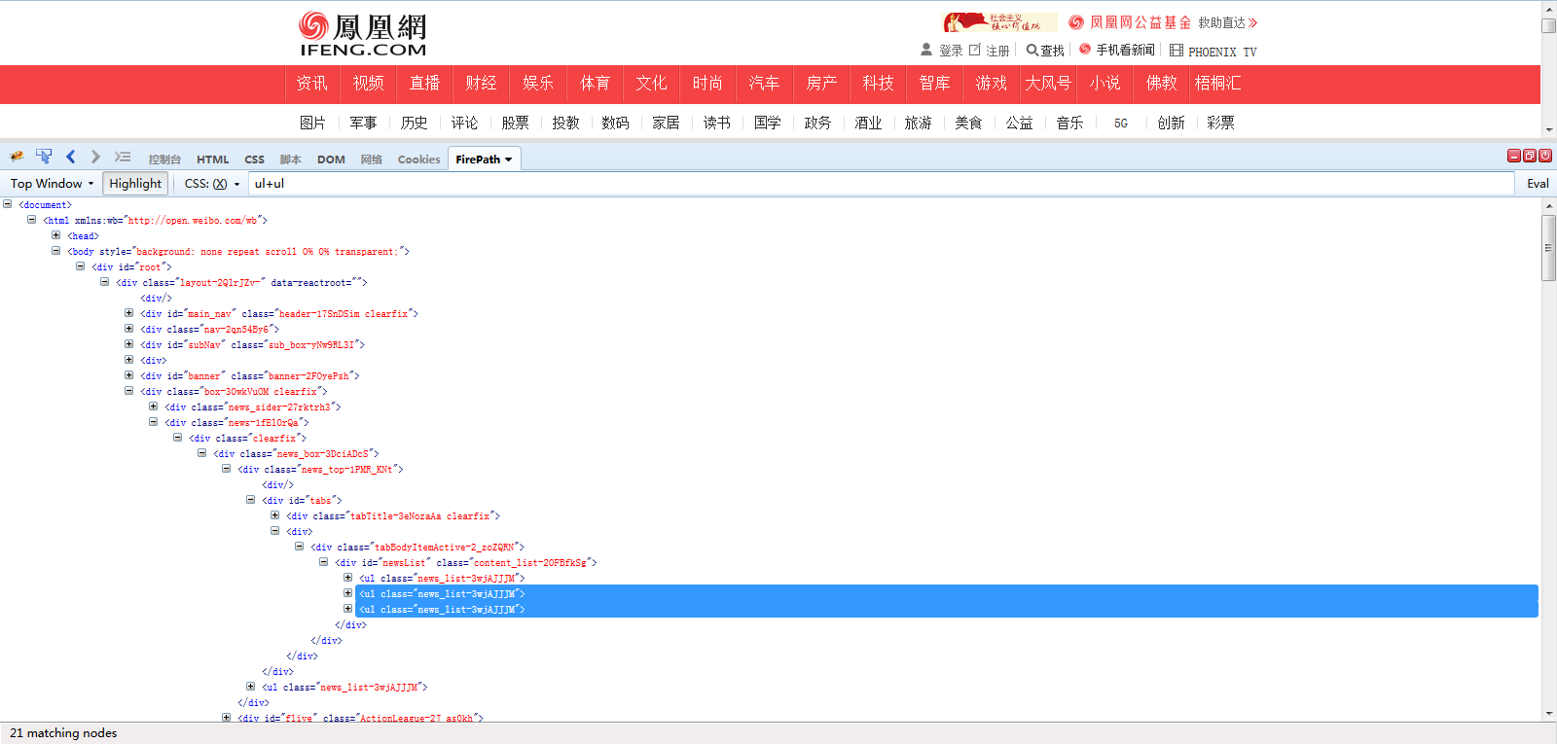Image resolution: width=1557 pixels, height=744 pixels.
Task: Open the 资讯 news menu
Action: pyautogui.click(x=312, y=84)
